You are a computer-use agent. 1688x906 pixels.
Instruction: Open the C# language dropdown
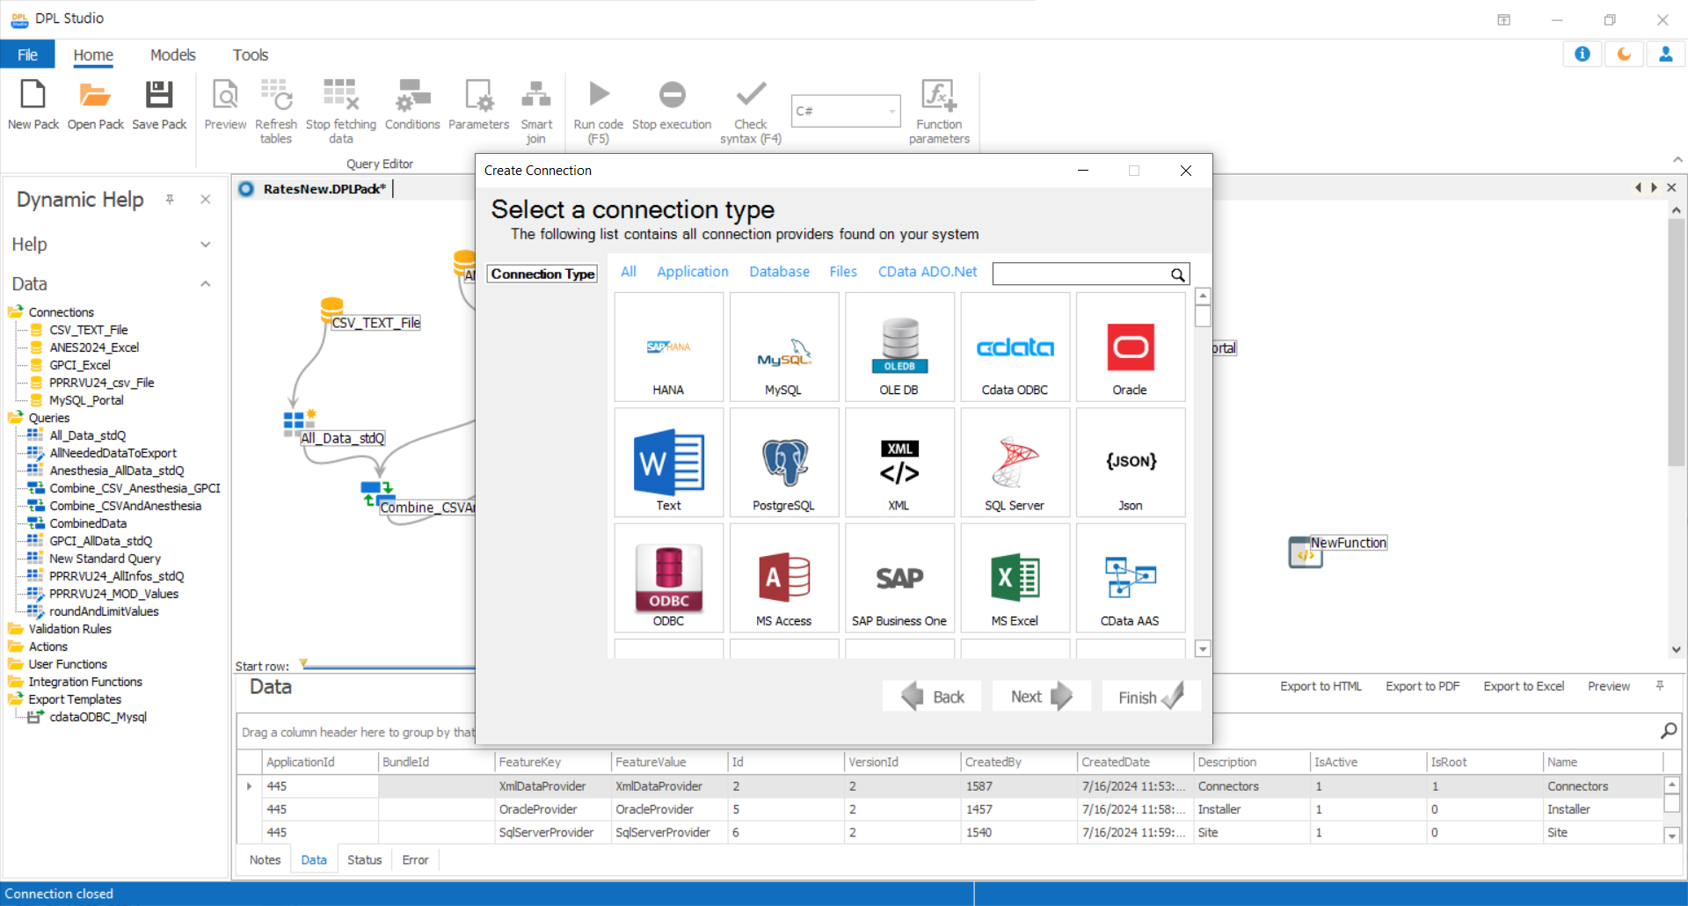[891, 112]
